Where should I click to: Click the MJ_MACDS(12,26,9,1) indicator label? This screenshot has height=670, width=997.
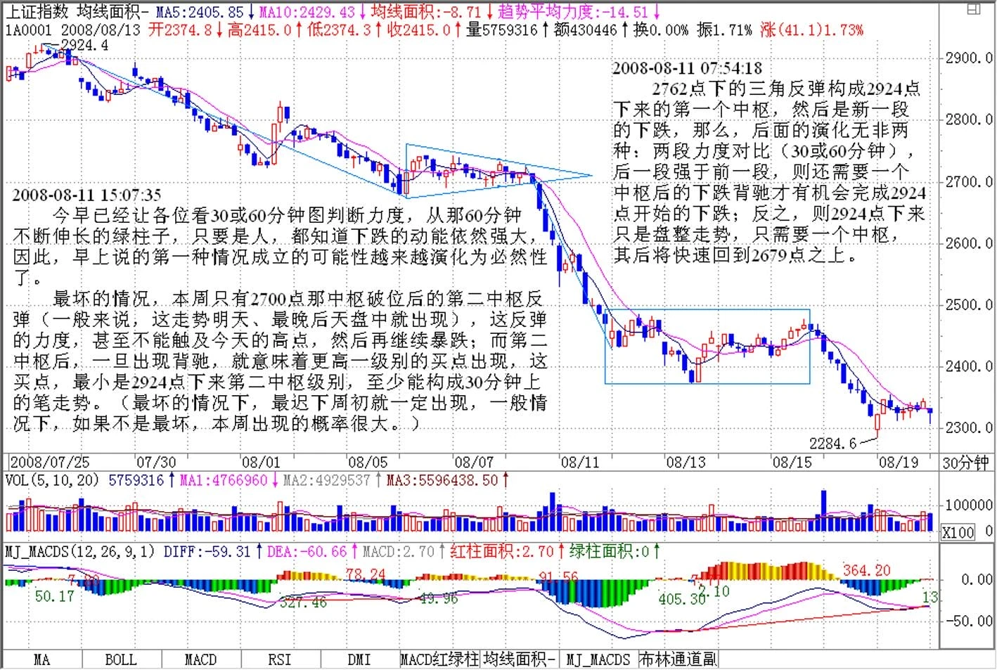pos(79,552)
